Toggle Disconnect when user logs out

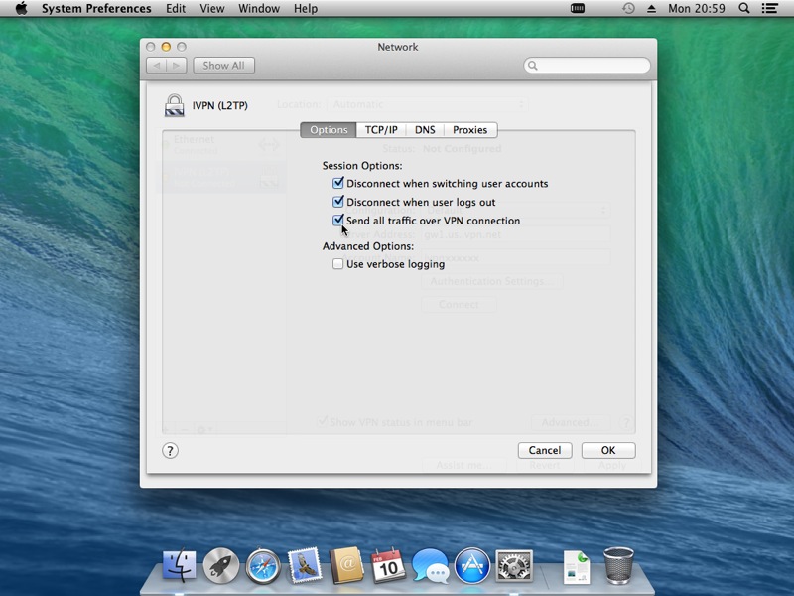337,202
